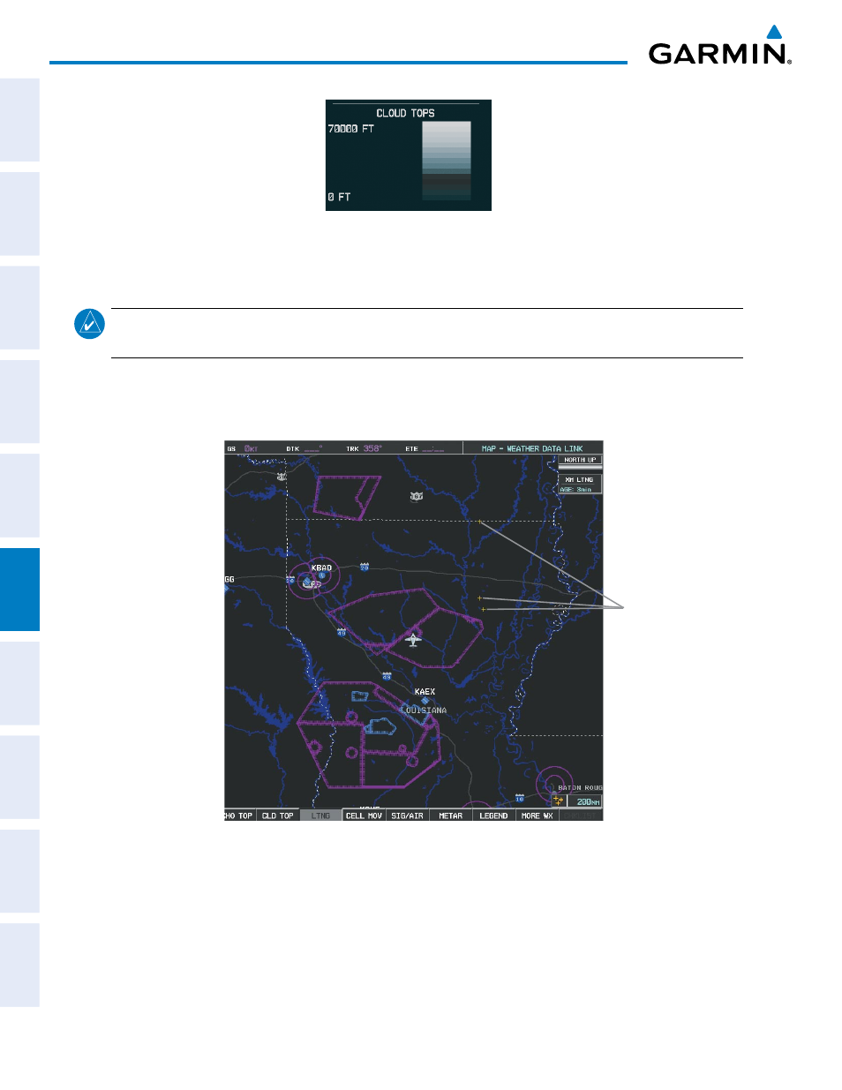Viewport: 842px width, 1090px height.
Task: Click the blue checkmark note icon
Action: 89,324
